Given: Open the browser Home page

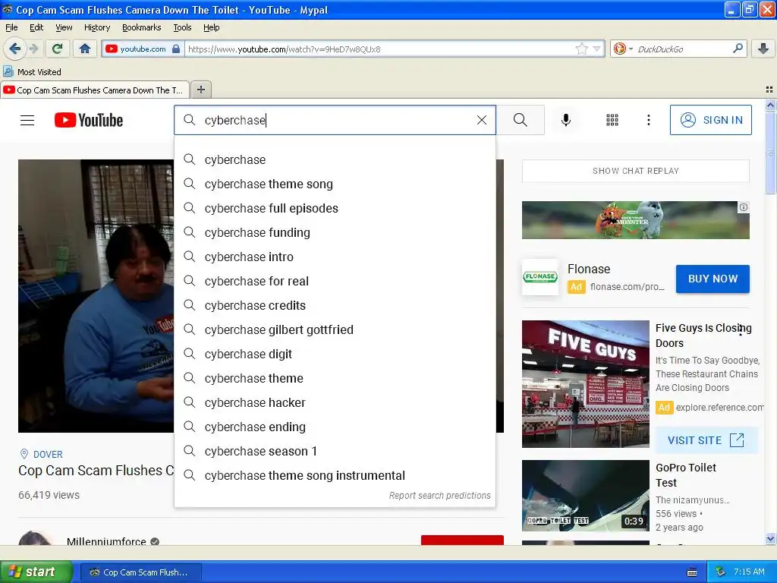Looking at the screenshot, I should 85,49.
